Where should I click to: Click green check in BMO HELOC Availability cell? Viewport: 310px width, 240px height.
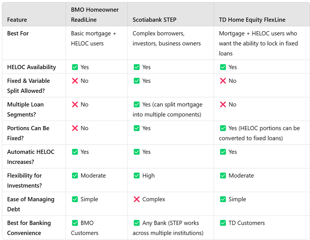(75, 67)
